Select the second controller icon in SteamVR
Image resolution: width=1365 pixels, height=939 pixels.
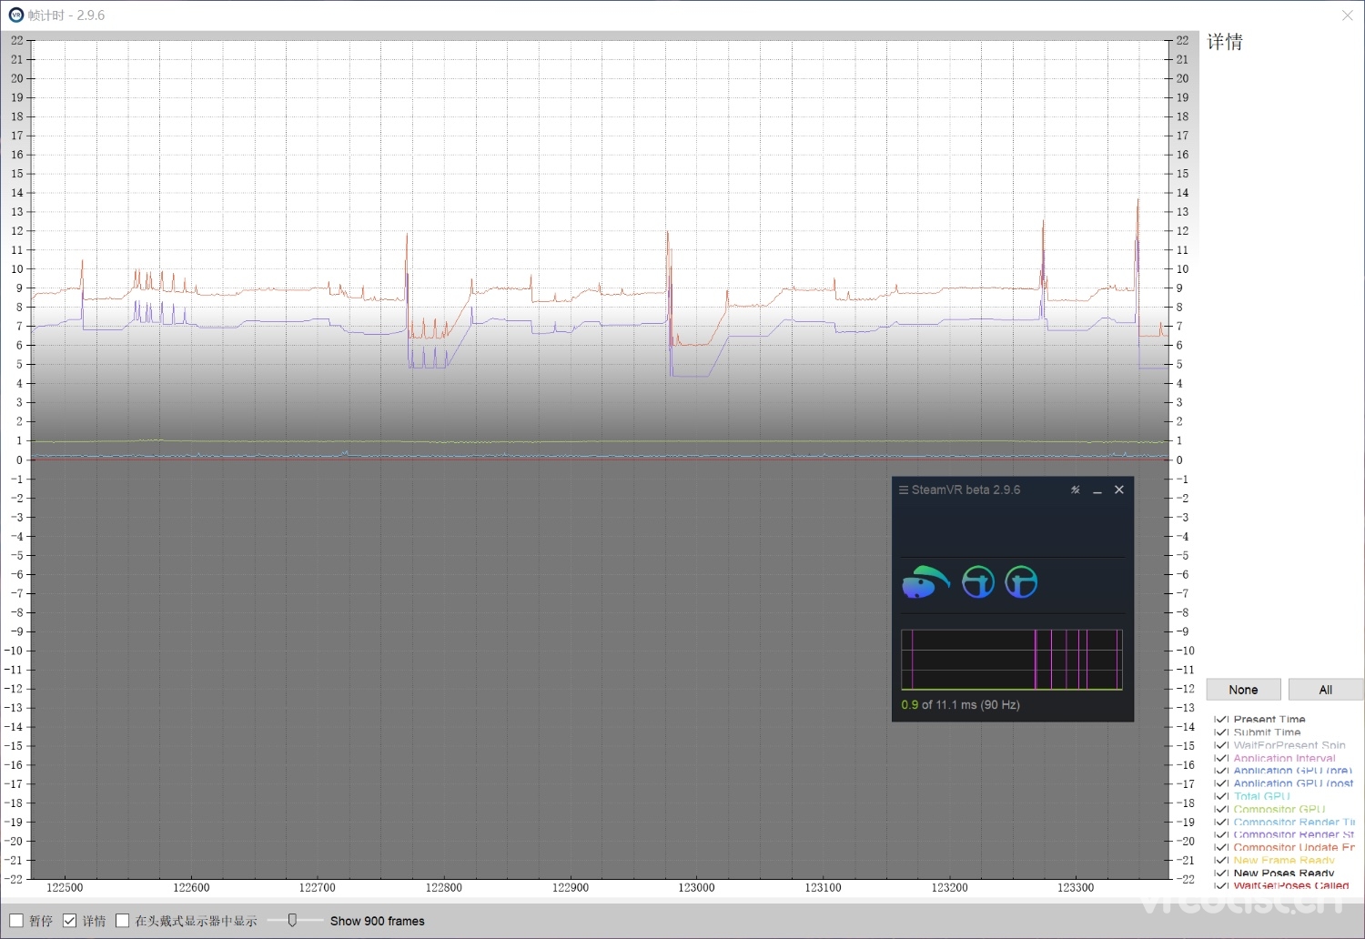pyautogui.click(x=1021, y=582)
